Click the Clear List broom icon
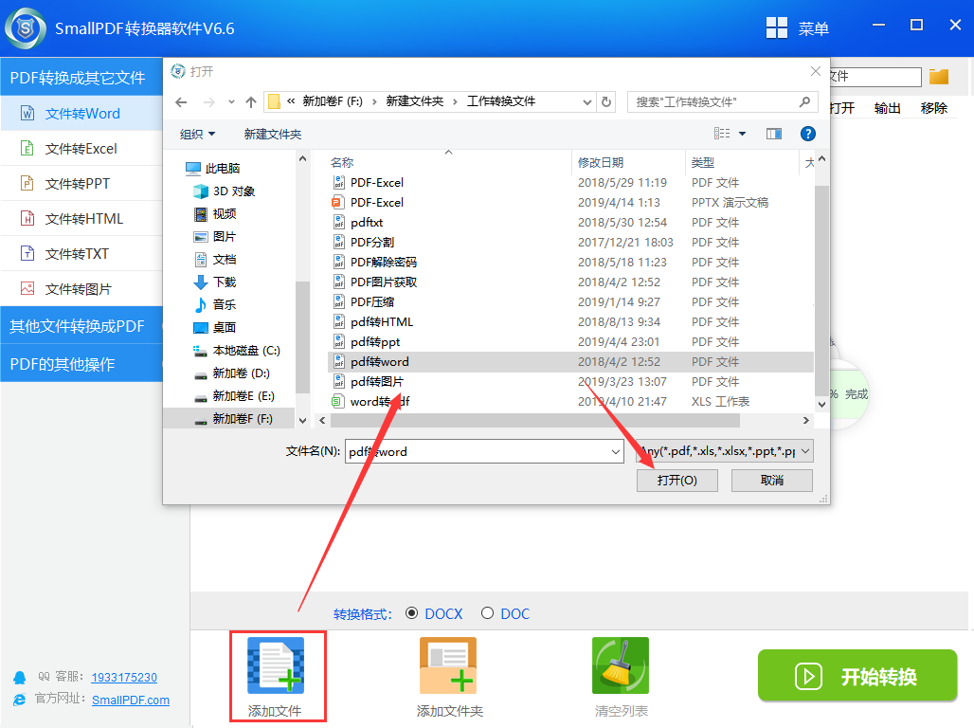 pyautogui.click(x=621, y=665)
